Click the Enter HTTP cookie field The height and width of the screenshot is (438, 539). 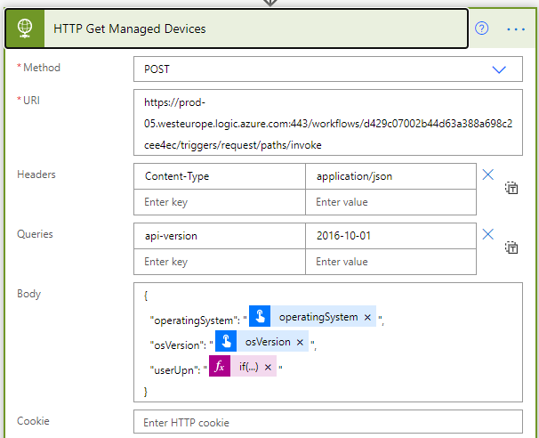328,422
